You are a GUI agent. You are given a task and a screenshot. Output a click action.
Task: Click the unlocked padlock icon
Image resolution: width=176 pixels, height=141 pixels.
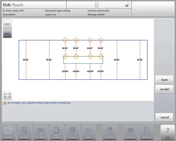[x=127, y=5]
